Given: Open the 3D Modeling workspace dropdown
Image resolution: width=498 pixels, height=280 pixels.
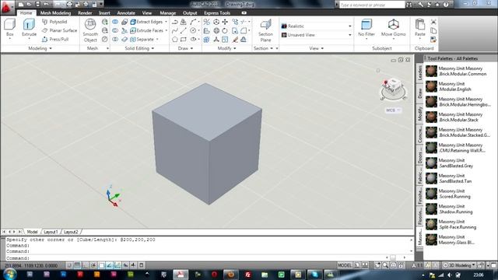Looking at the screenshot, I should (459, 265).
